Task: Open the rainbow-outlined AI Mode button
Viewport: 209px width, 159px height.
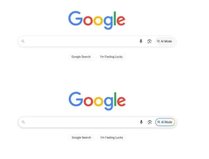Action: [165, 122]
